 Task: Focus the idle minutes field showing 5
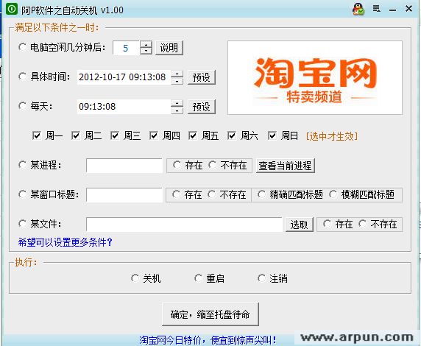point(126,48)
